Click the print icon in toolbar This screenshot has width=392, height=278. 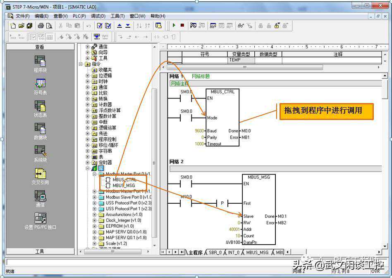[x=41, y=26]
